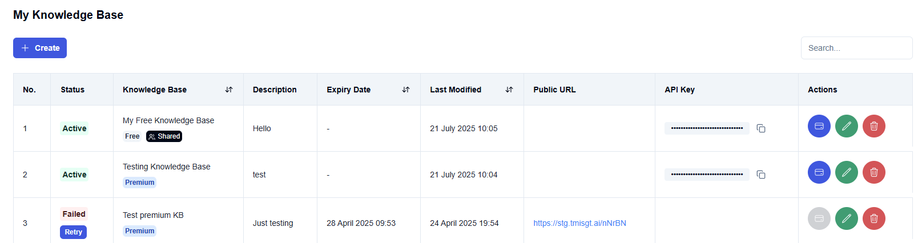Edit My Free Knowledge Base with pencil icon

click(x=846, y=126)
